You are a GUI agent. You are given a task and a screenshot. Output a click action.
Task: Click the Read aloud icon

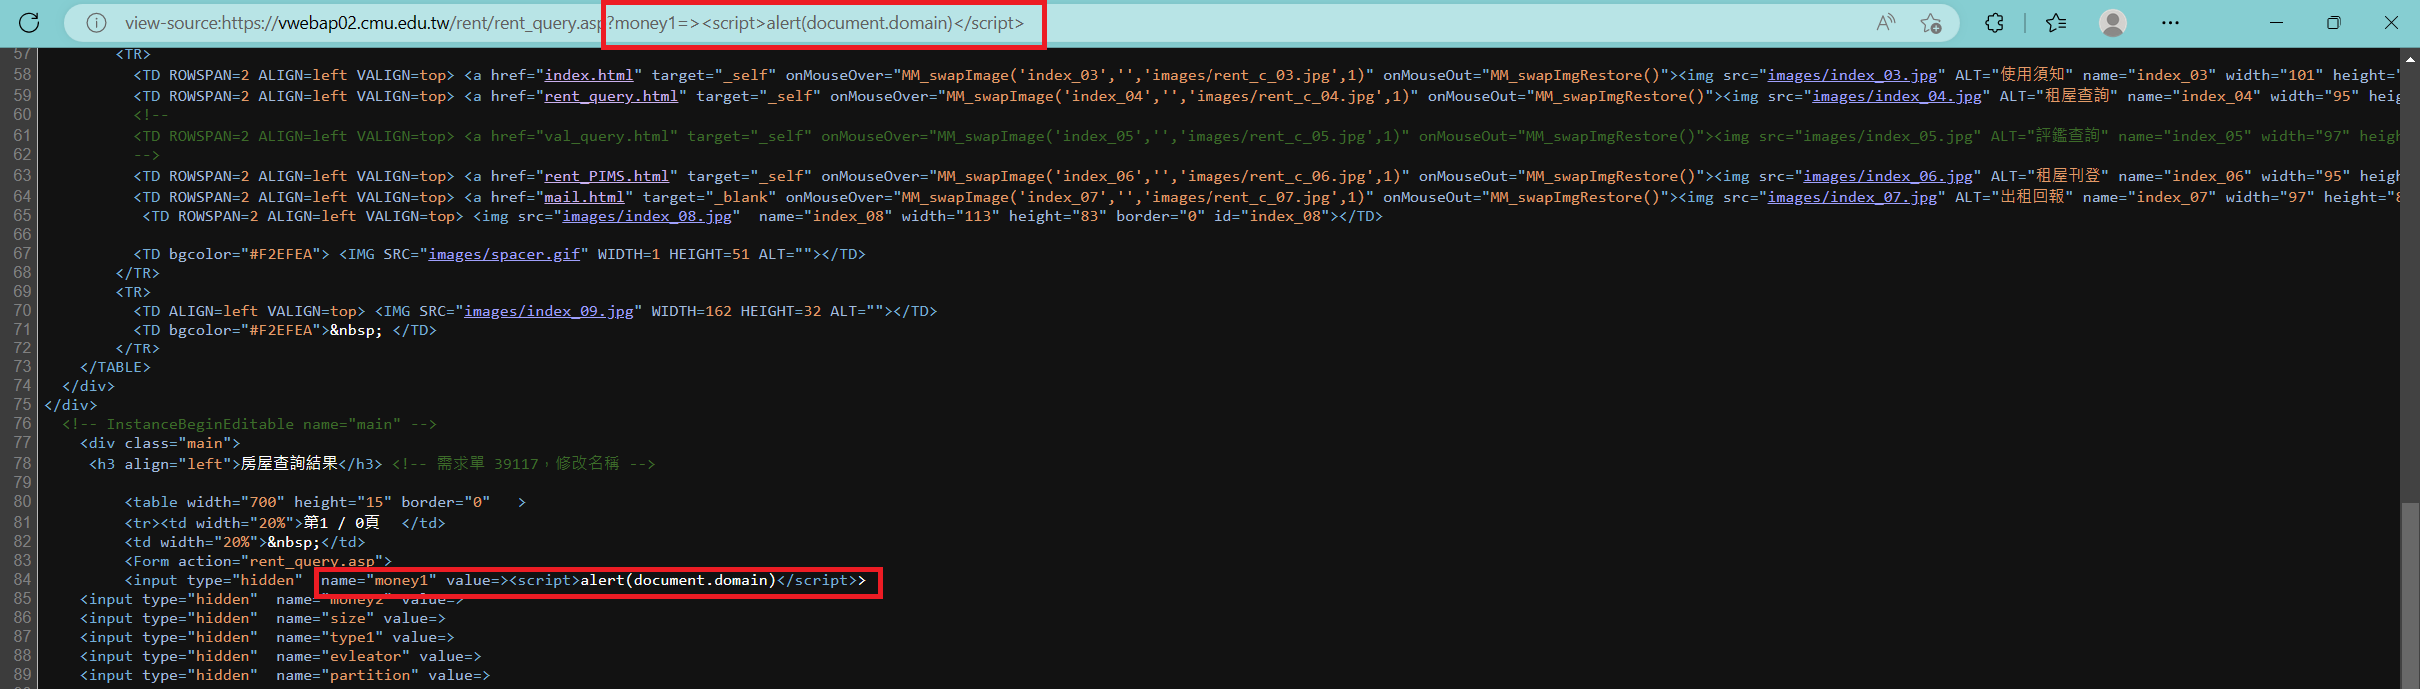pos(1885,23)
